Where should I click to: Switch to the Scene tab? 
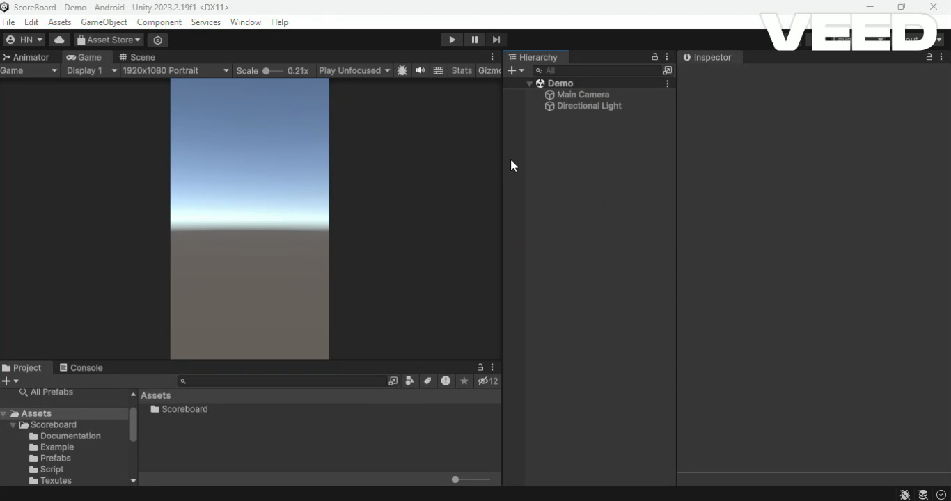(137, 57)
